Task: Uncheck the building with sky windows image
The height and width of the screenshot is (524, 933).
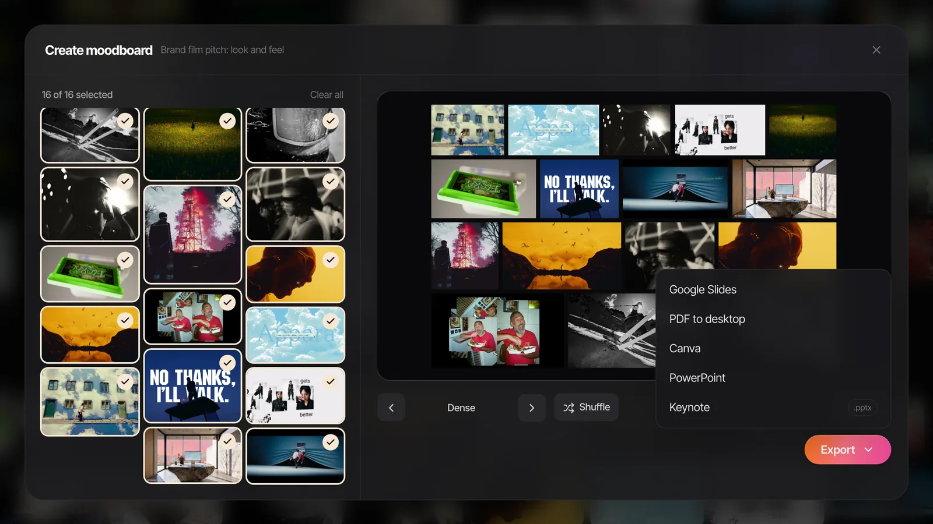Action: 125,381
